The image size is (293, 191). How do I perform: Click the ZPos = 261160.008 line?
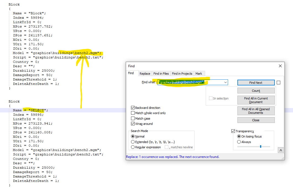click(33, 133)
